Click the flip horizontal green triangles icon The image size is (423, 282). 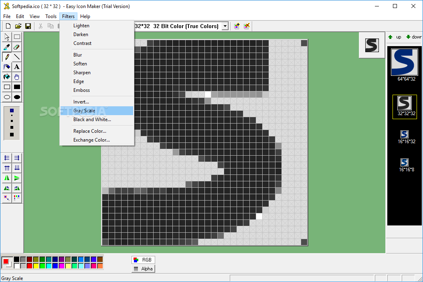pyautogui.click(x=7, y=178)
